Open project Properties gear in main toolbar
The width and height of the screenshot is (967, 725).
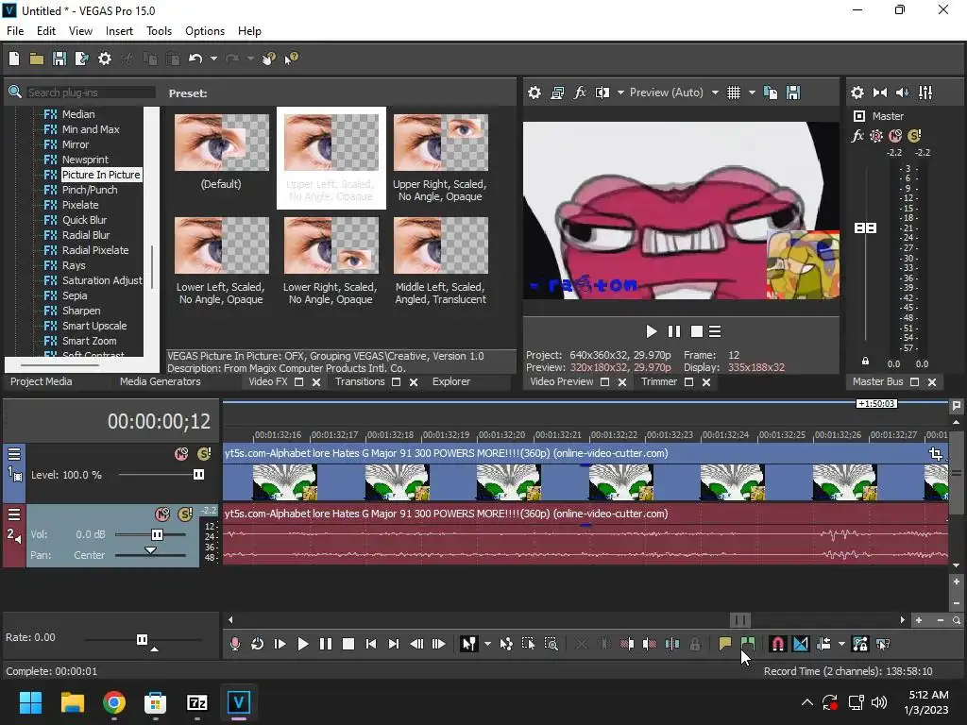105,59
